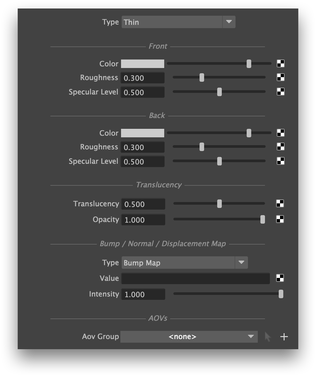Click the texture map icon for Front Color
Image resolution: width=316 pixels, height=376 pixels.
(280, 63)
